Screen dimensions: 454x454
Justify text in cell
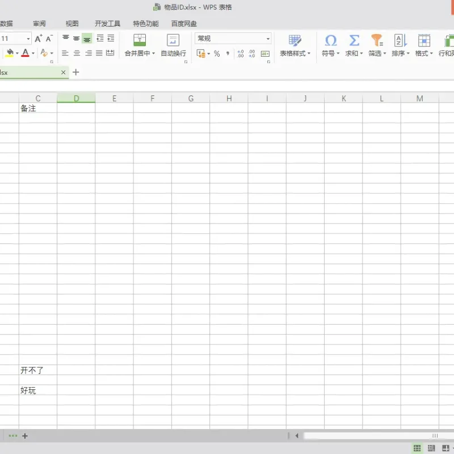(x=99, y=53)
